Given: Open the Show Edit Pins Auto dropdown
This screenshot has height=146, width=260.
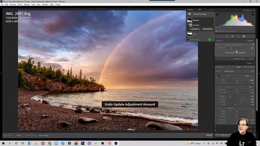Looking at the screenshot, I should 19,135.
